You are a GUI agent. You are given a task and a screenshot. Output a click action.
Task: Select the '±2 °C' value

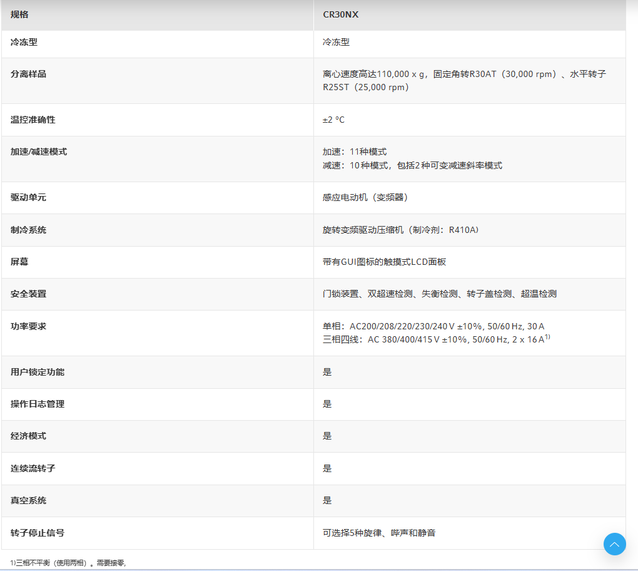[333, 120]
